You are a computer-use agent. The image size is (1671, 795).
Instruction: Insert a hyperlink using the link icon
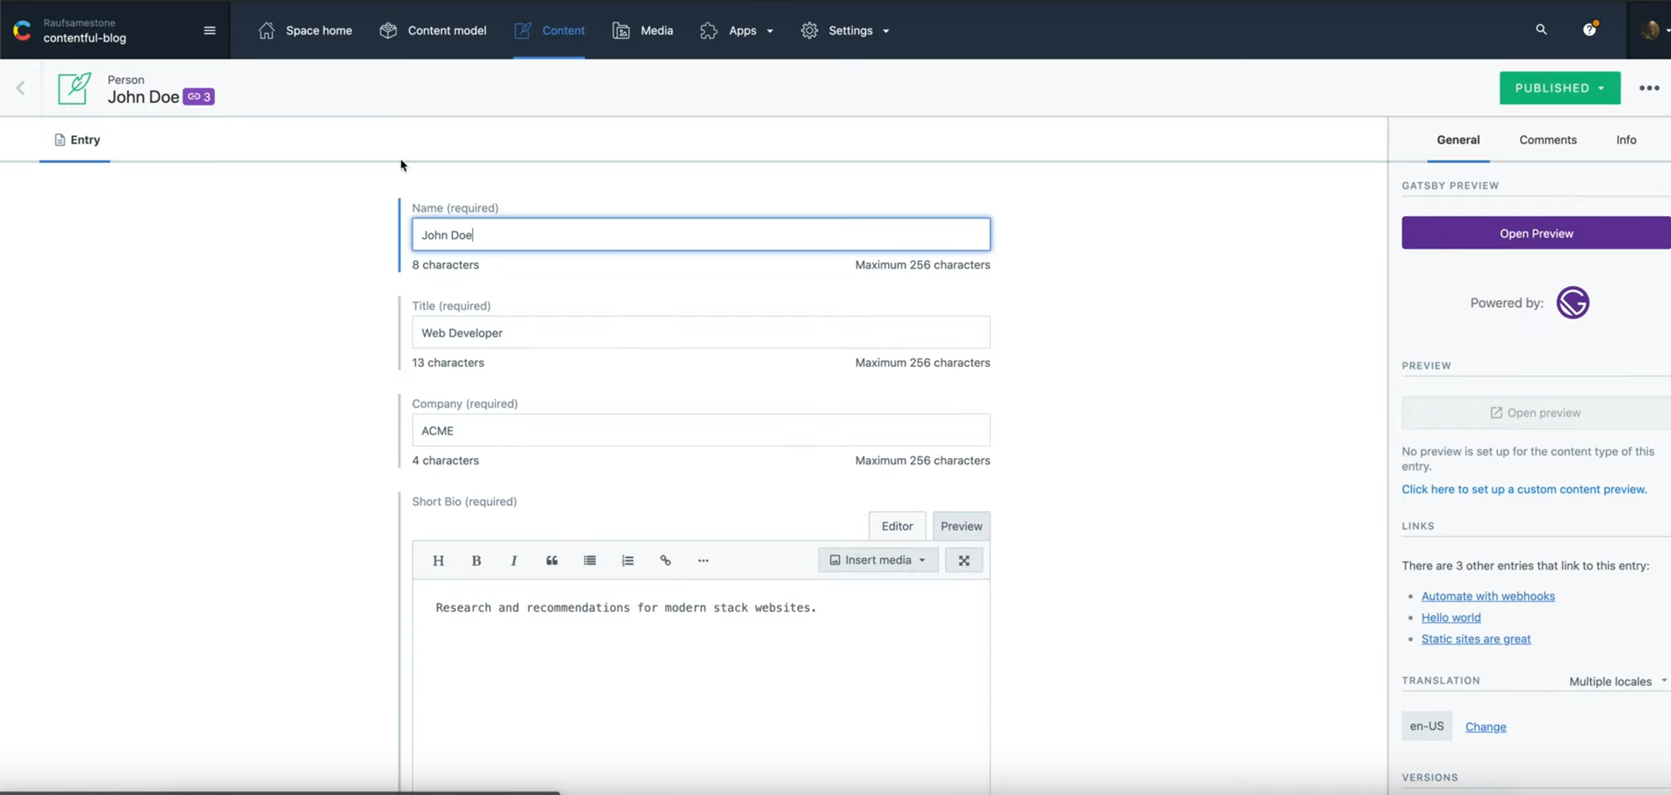[x=666, y=560]
